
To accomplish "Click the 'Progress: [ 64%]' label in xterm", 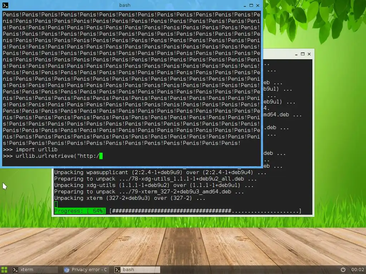I will (80, 211).
